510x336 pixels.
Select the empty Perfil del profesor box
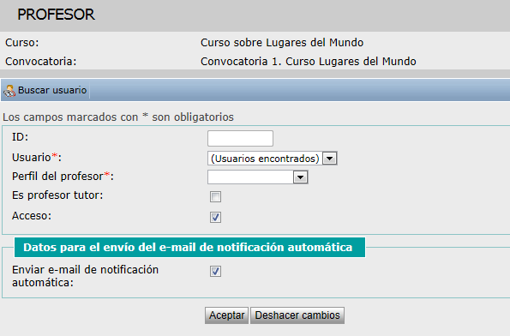258,177
